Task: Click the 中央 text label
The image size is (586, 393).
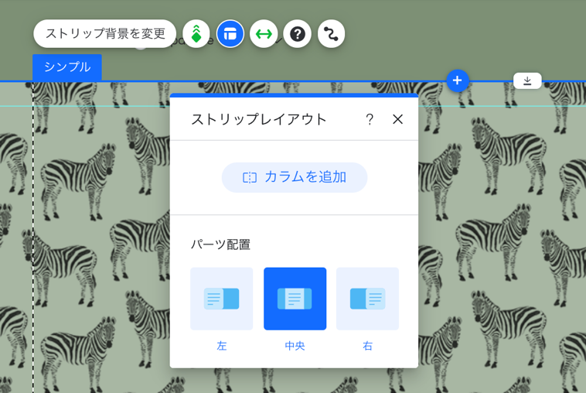Action: 295,346
